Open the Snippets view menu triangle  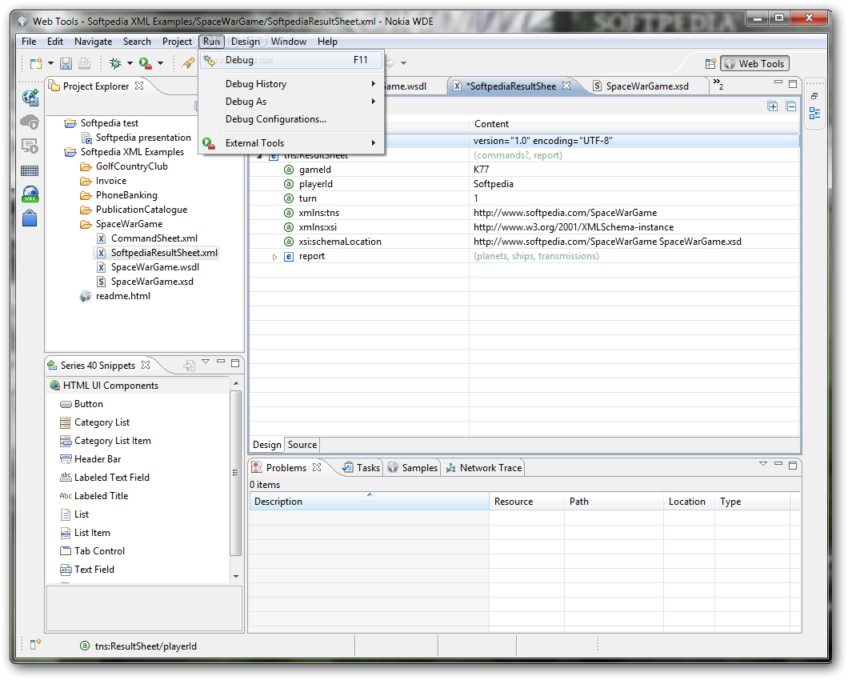(x=206, y=362)
